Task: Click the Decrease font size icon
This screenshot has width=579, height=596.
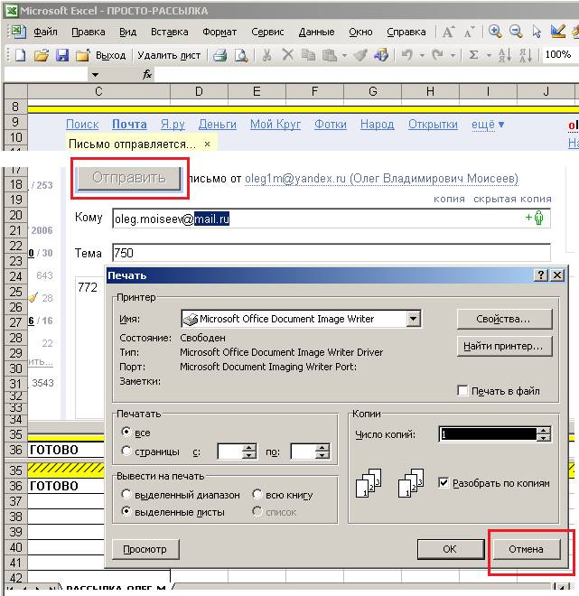Action: coord(469,32)
